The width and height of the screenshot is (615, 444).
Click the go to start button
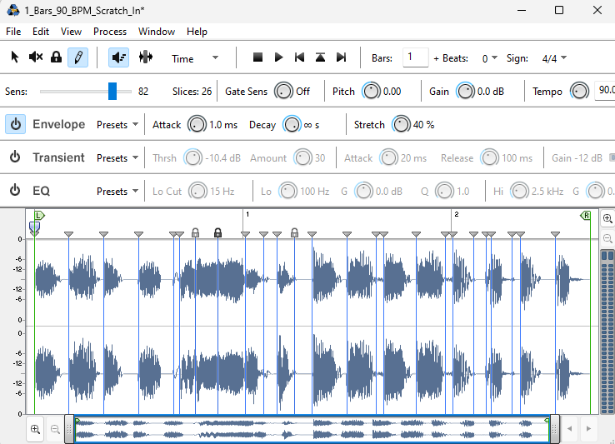[299, 57]
